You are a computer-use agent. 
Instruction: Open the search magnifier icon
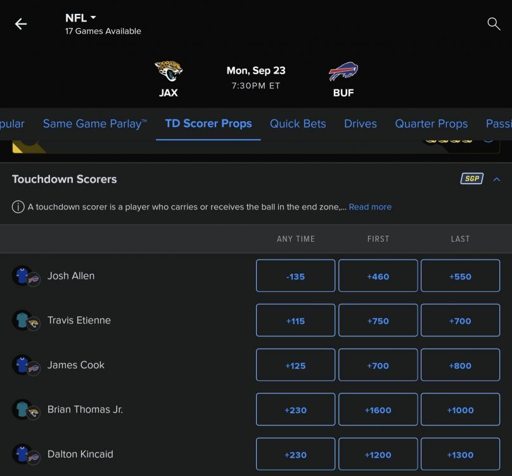point(494,24)
